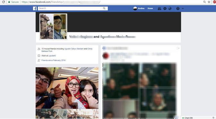The height and width of the screenshot is (119, 216).
Task: Open the post options arrow on blurred post
Action: point(179,48)
